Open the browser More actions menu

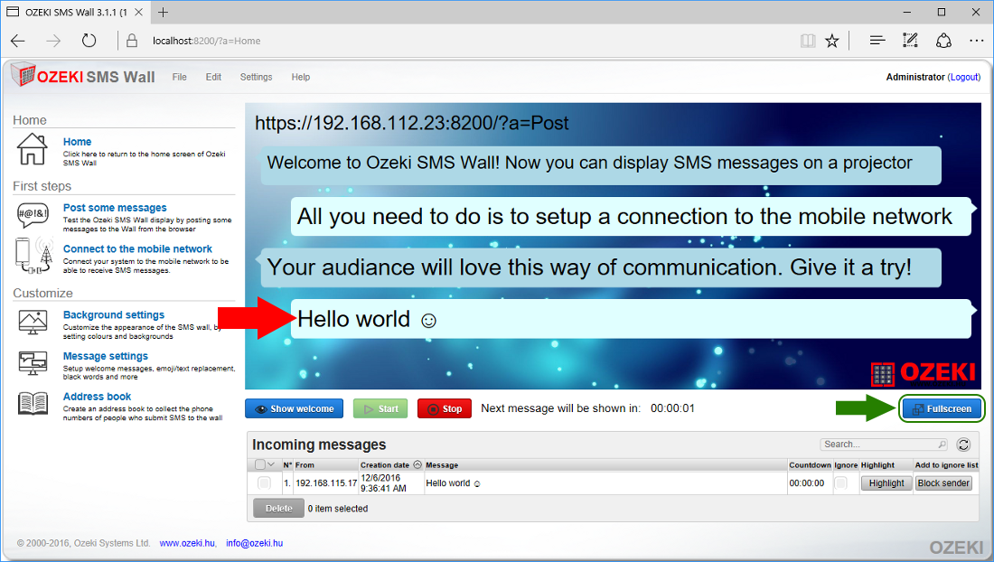[x=976, y=41]
